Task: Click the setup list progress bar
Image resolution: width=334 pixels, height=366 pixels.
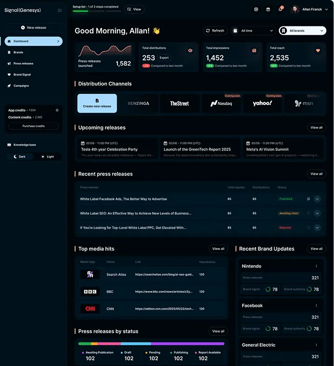Action: [x=97, y=11]
